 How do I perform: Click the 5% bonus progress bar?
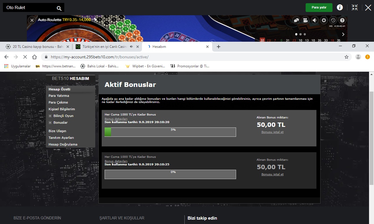click(x=170, y=132)
